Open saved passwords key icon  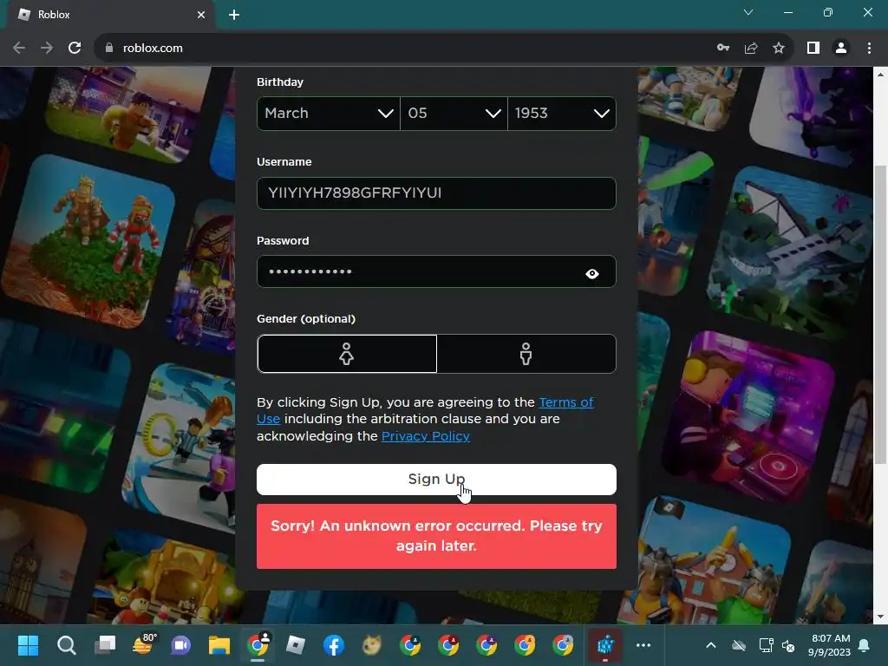[723, 49]
